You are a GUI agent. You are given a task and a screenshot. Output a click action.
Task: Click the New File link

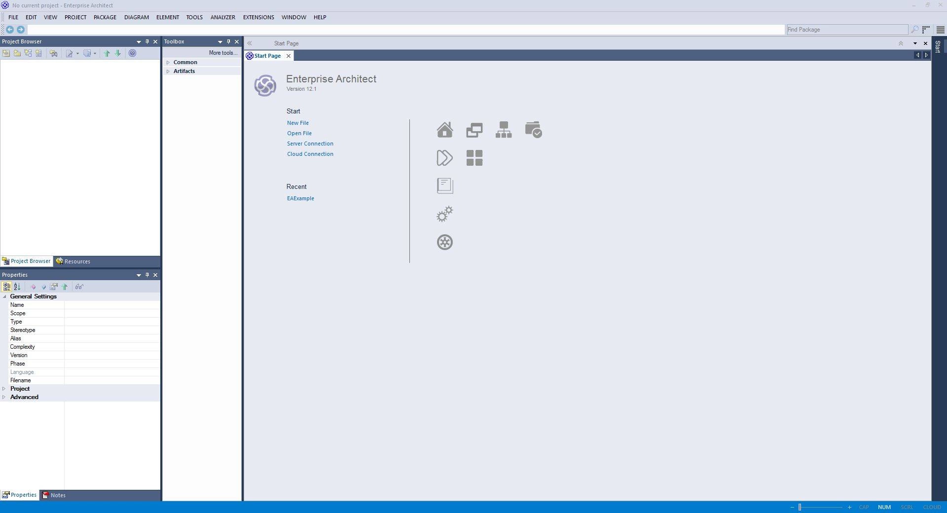[x=298, y=123]
